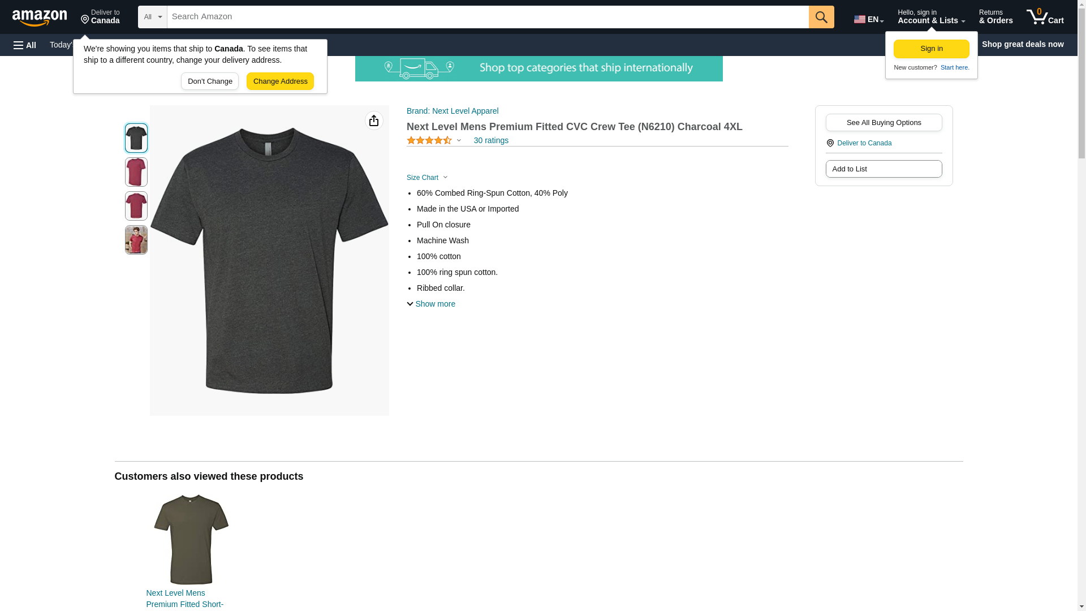1086x611 pixels.
Task: Open the shopping cart
Action: pos(1045,17)
